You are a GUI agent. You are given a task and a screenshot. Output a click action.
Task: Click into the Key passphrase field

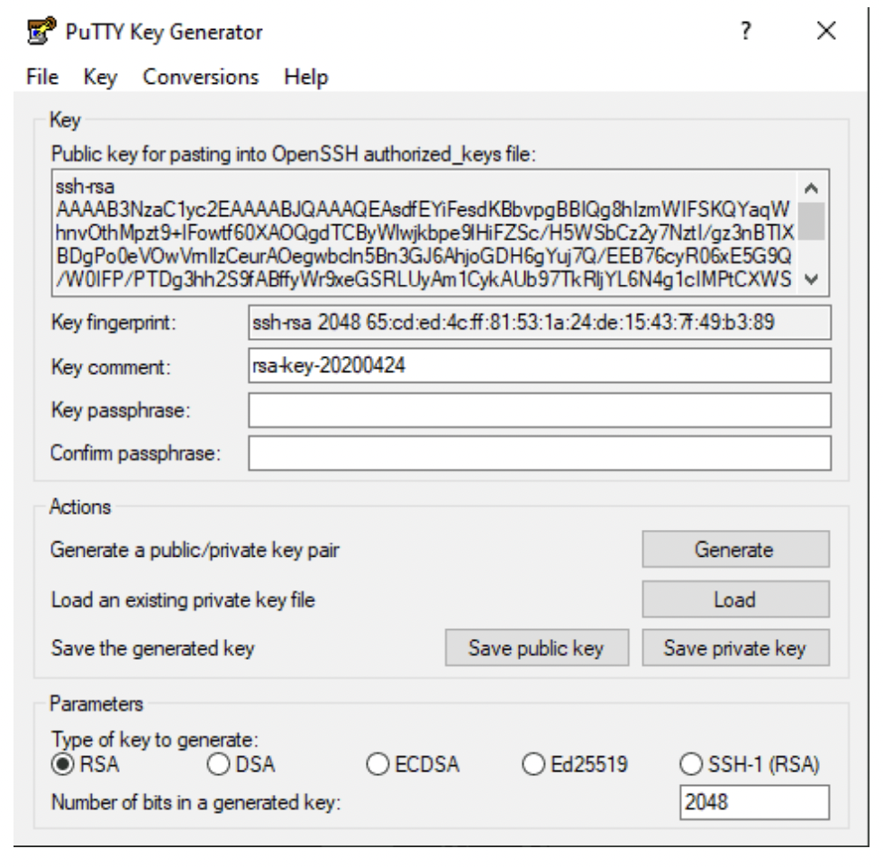[538, 410]
